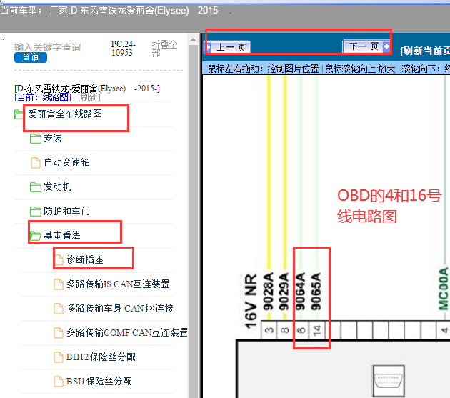Click document icon beside 多路传输IS CAN互连装置

pos(59,284)
